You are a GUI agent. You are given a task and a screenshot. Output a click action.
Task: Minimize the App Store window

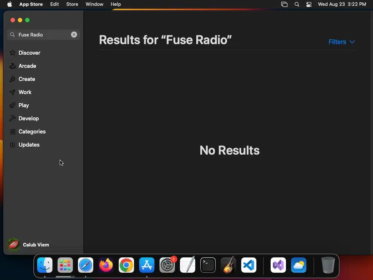point(20,20)
